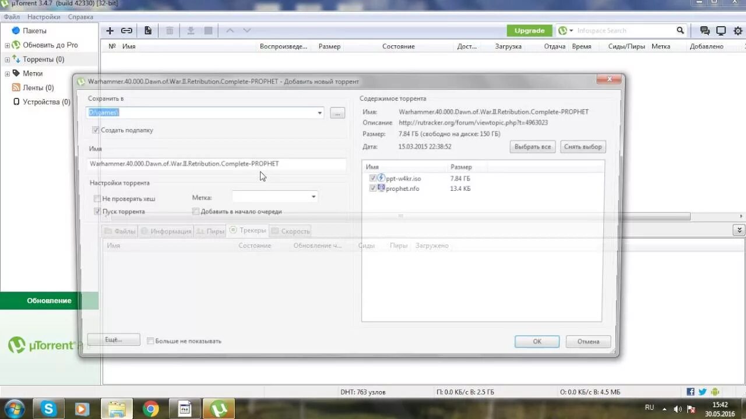
Task: Expand the Метки tree node
Action: tap(8, 74)
